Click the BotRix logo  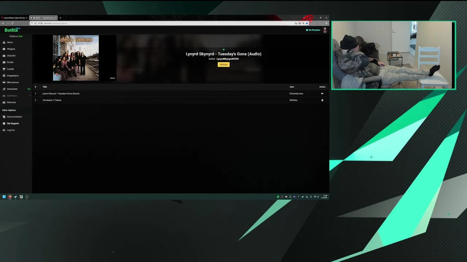click(x=12, y=30)
